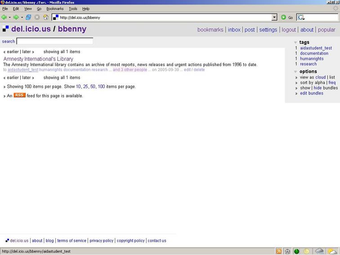
Task: Collapse the options section triangle
Action: [295, 72]
